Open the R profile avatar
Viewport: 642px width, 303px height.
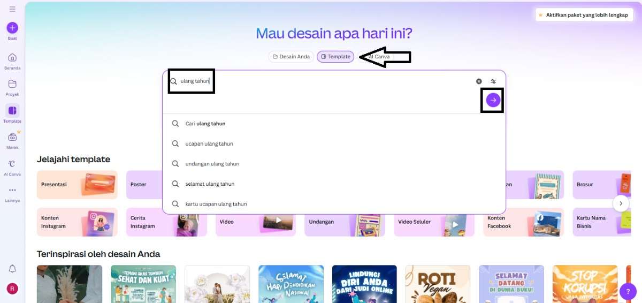12,289
